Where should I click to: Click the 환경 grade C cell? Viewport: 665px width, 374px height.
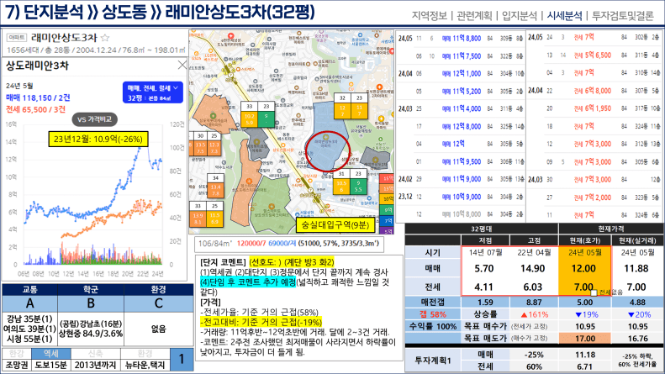pyautogui.click(x=158, y=303)
